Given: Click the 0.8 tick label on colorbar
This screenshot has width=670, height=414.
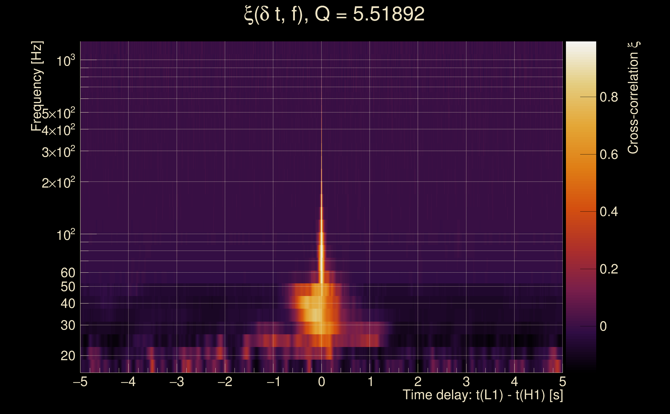Looking at the screenshot, I should click(x=609, y=97).
